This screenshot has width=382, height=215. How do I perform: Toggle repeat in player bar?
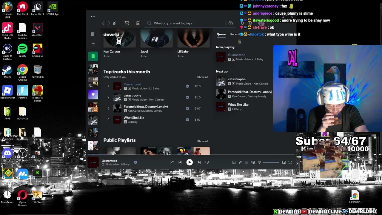[x=207, y=162]
